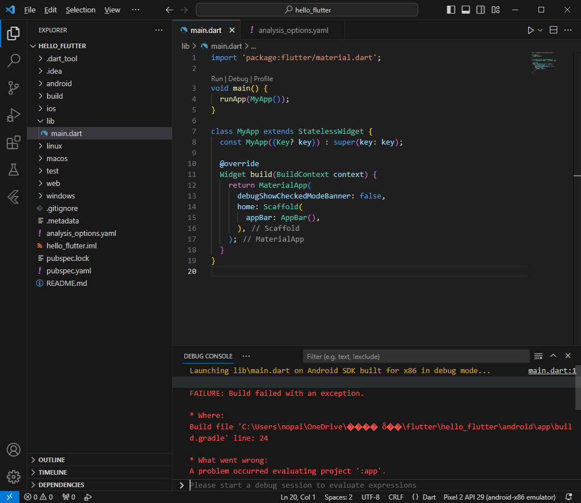The image size is (581, 503).
Task: Click the Profile code lens above main
Action: tap(263, 78)
